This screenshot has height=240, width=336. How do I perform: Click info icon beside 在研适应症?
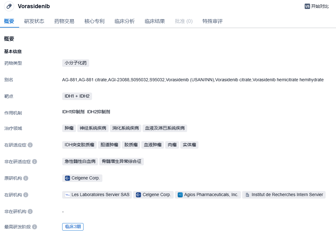click(30, 145)
